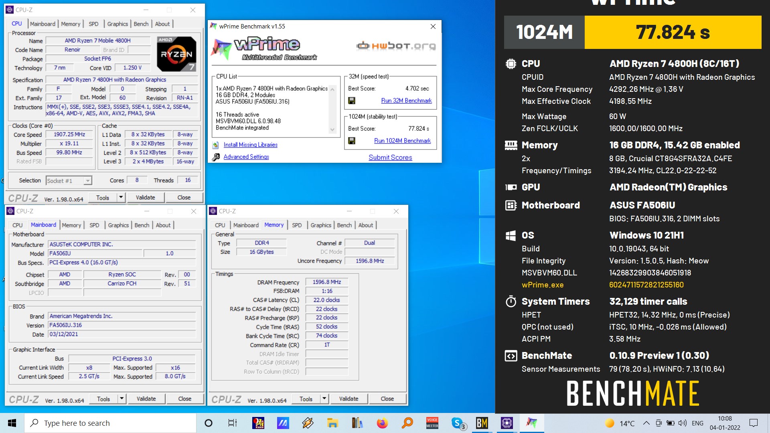
Task: Open Graphics tab in the Memory CPU-Z window
Action: point(321,225)
